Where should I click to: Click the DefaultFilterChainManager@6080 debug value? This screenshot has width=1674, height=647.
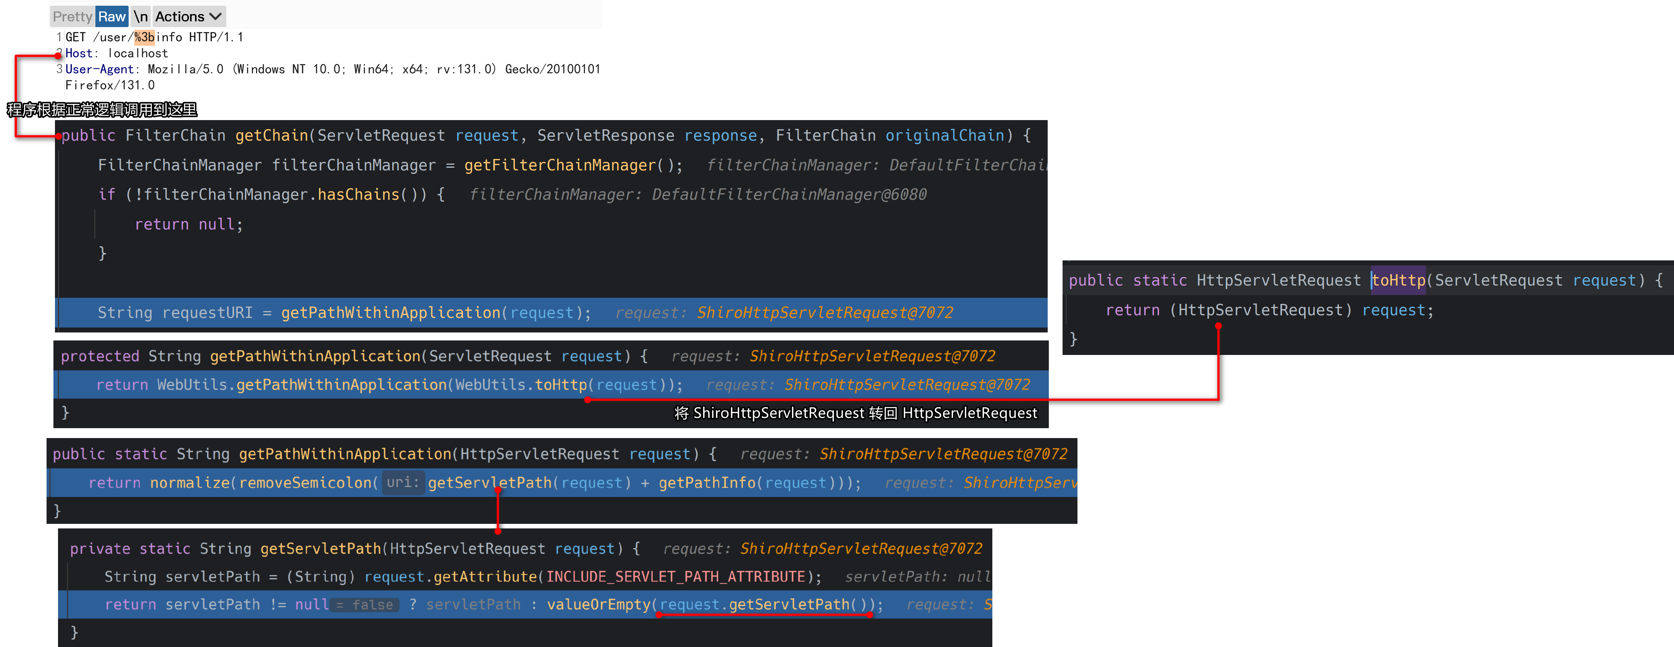pos(789,194)
